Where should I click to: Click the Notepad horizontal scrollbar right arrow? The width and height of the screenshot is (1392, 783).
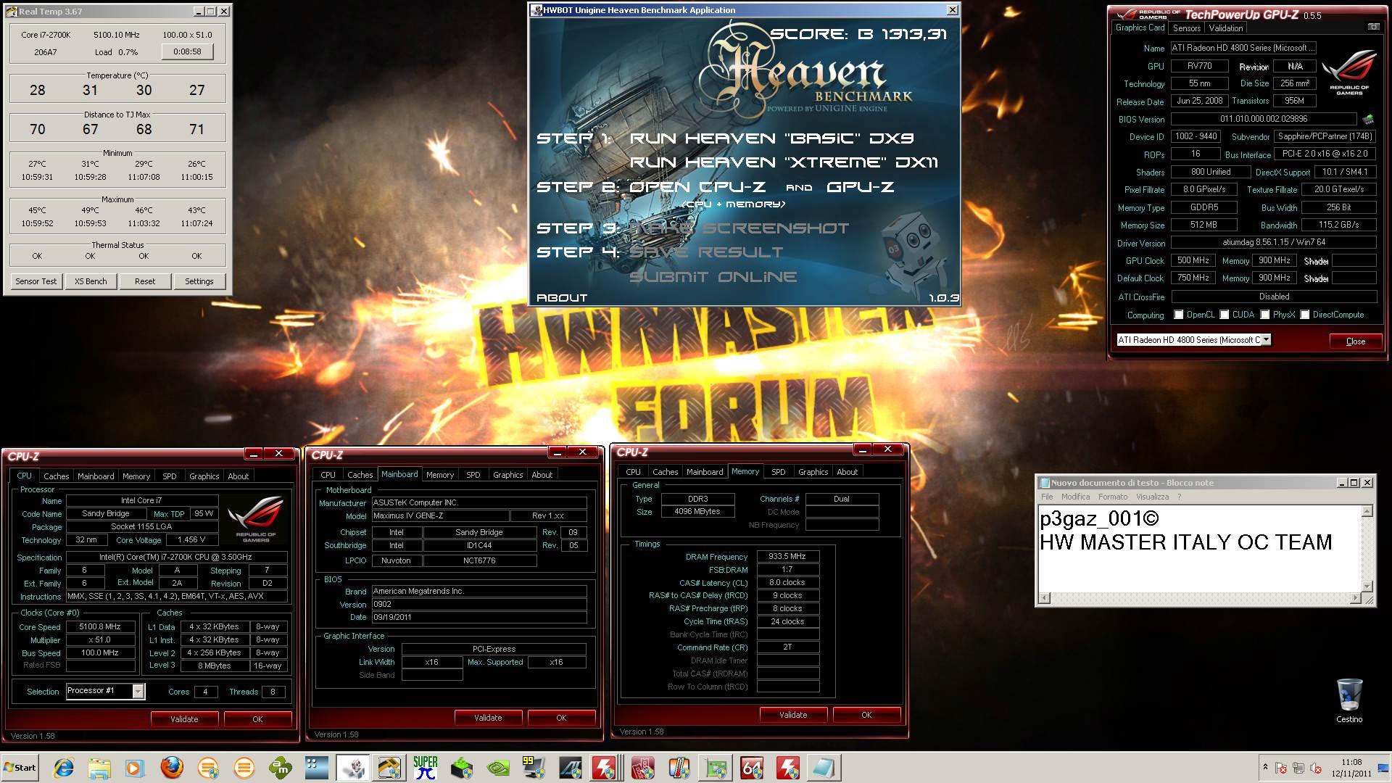click(1356, 598)
